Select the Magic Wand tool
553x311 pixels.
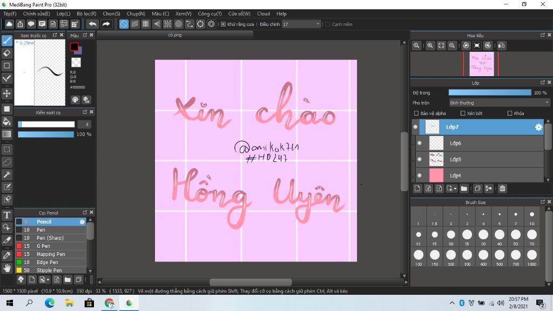[x=6, y=174]
